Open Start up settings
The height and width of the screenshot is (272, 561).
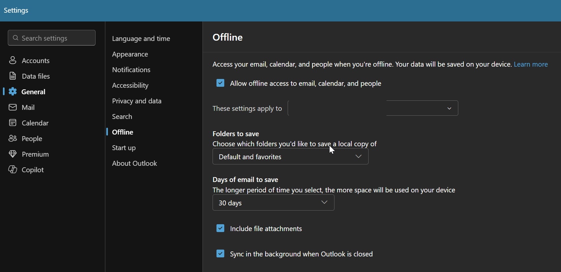(x=124, y=148)
